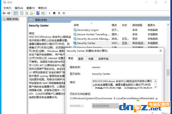The image size is (172, 114).
Task: Click Security Center heading in left description pane
Action: click(x=39, y=26)
